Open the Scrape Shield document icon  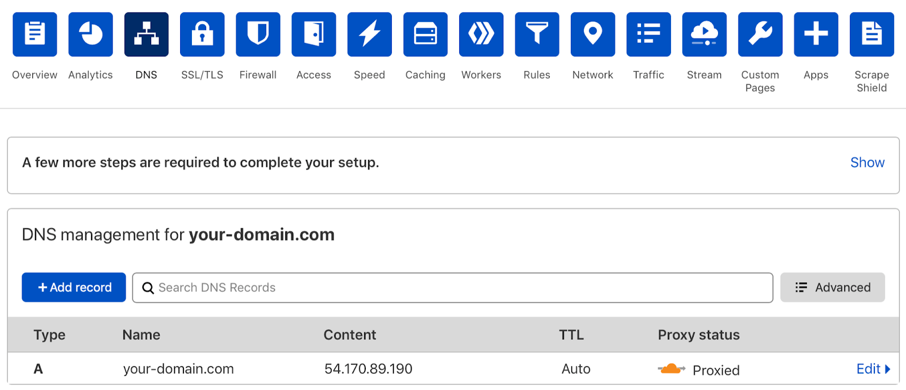(872, 34)
